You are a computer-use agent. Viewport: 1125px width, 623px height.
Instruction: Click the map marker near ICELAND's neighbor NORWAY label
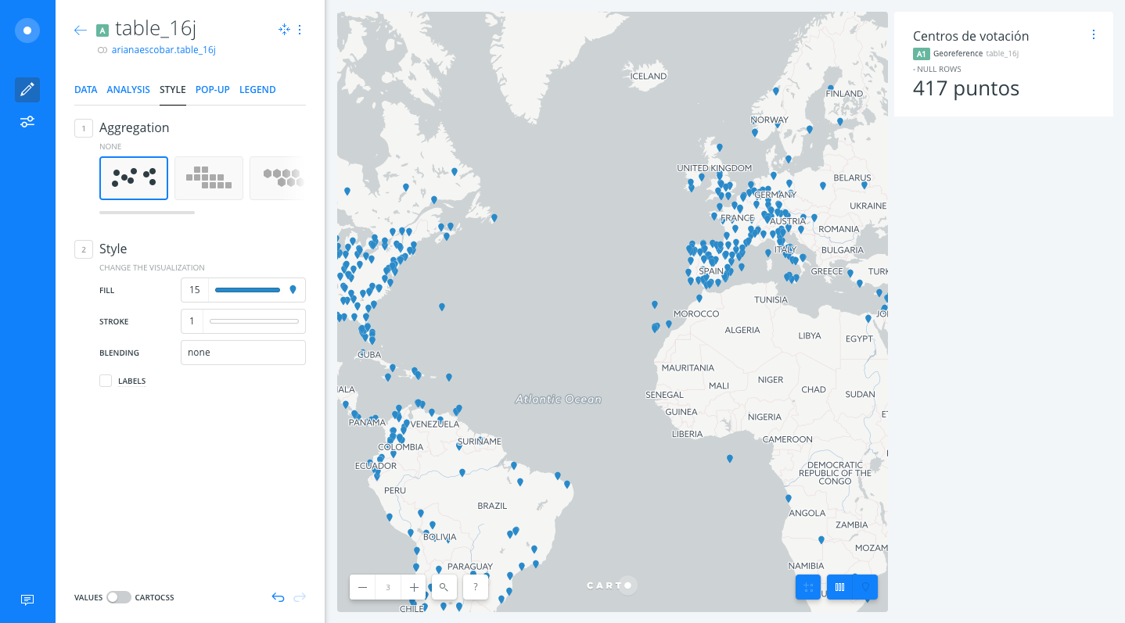755,133
